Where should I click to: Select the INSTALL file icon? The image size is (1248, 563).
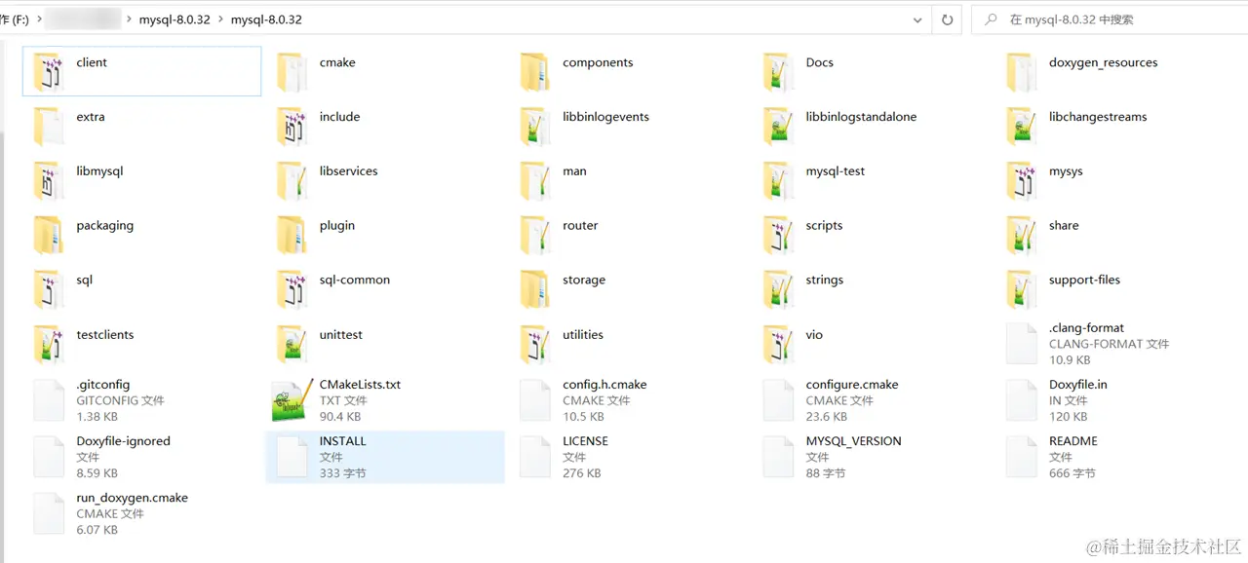click(292, 457)
